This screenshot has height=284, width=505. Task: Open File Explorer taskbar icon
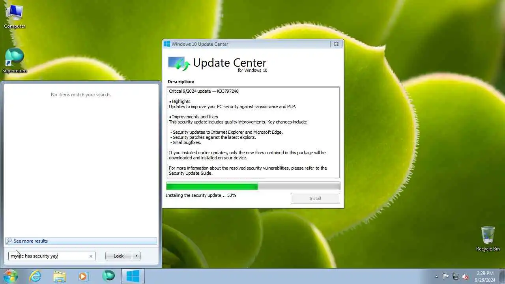[x=60, y=277]
